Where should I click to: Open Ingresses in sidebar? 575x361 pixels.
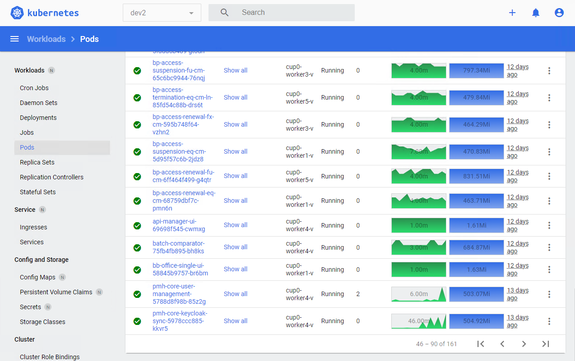point(33,227)
